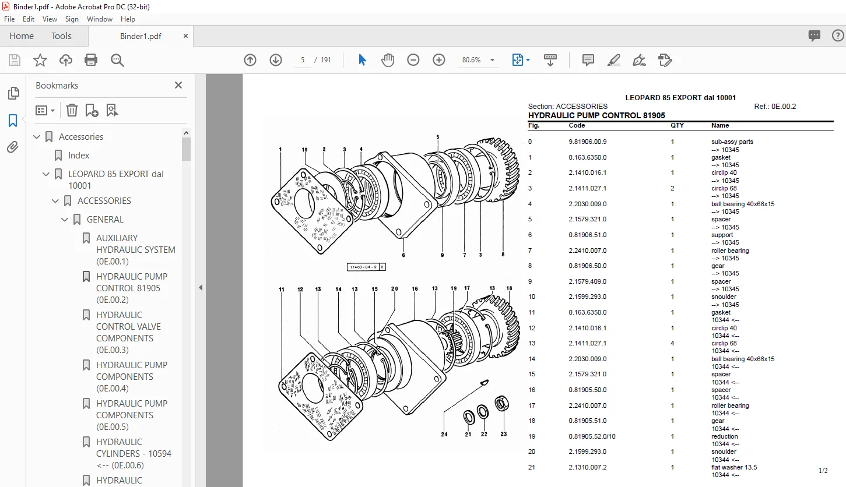This screenshot has width=846, height=487.
Task: Print the document using printer icon
Action: click(91, 60)
